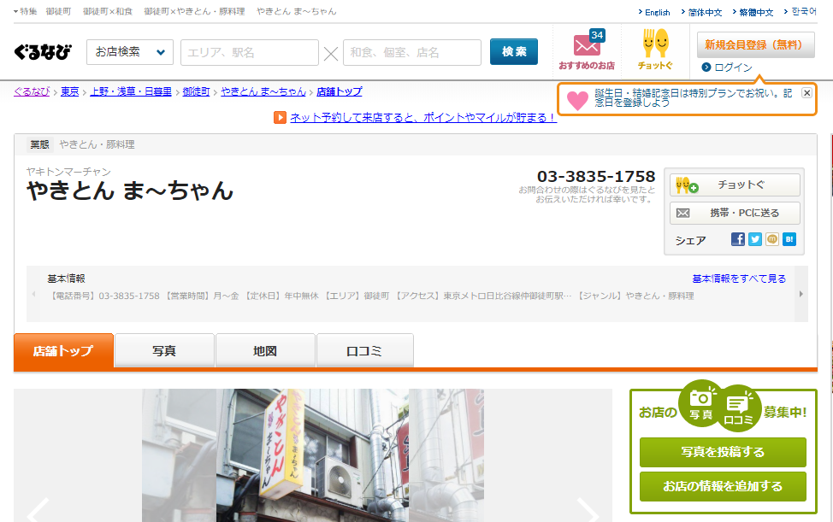Switch to the 地図 tab
The width and height of the screenshot is (833, 522).
[x=265, y=350]
